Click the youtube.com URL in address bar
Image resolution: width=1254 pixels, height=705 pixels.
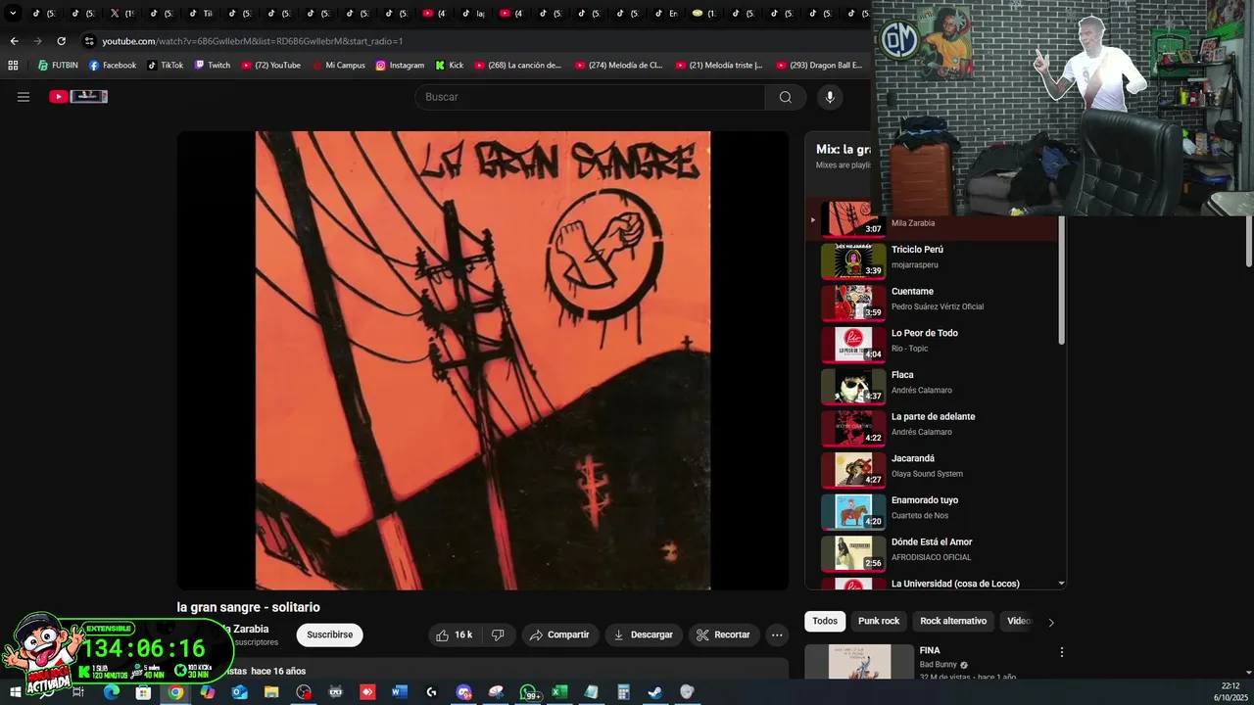coord(252,41)
